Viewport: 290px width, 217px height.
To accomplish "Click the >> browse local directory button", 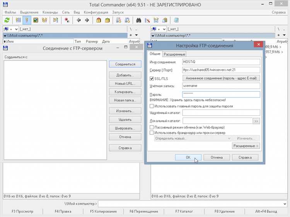I will 256,121.
